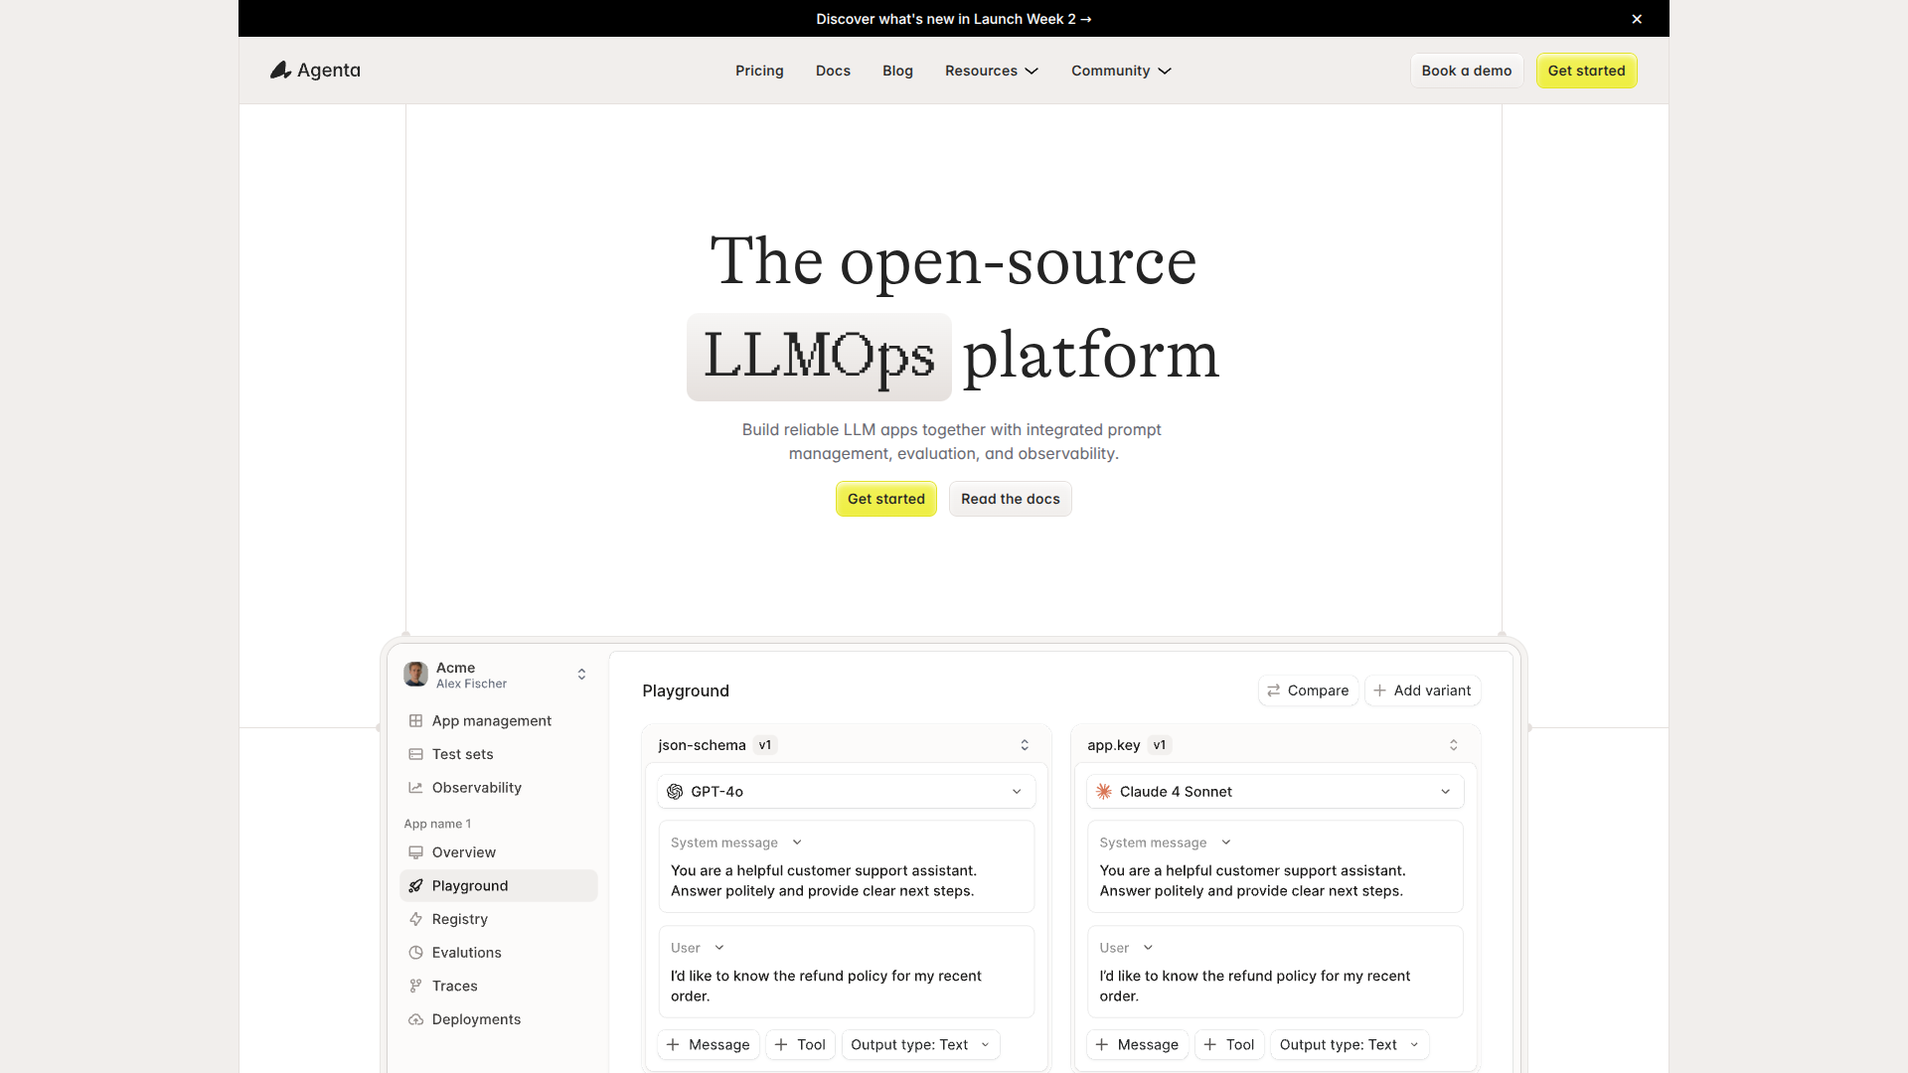
Task: Click Book a demo button
Action: tap(1466, 71)
